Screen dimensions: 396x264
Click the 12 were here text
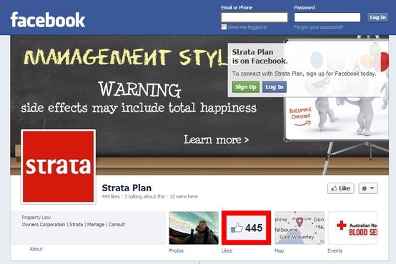(184, 196)
